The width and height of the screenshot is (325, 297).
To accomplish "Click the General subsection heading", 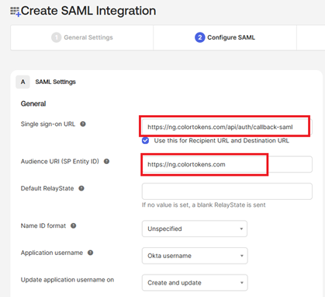I will click(33, 103).
